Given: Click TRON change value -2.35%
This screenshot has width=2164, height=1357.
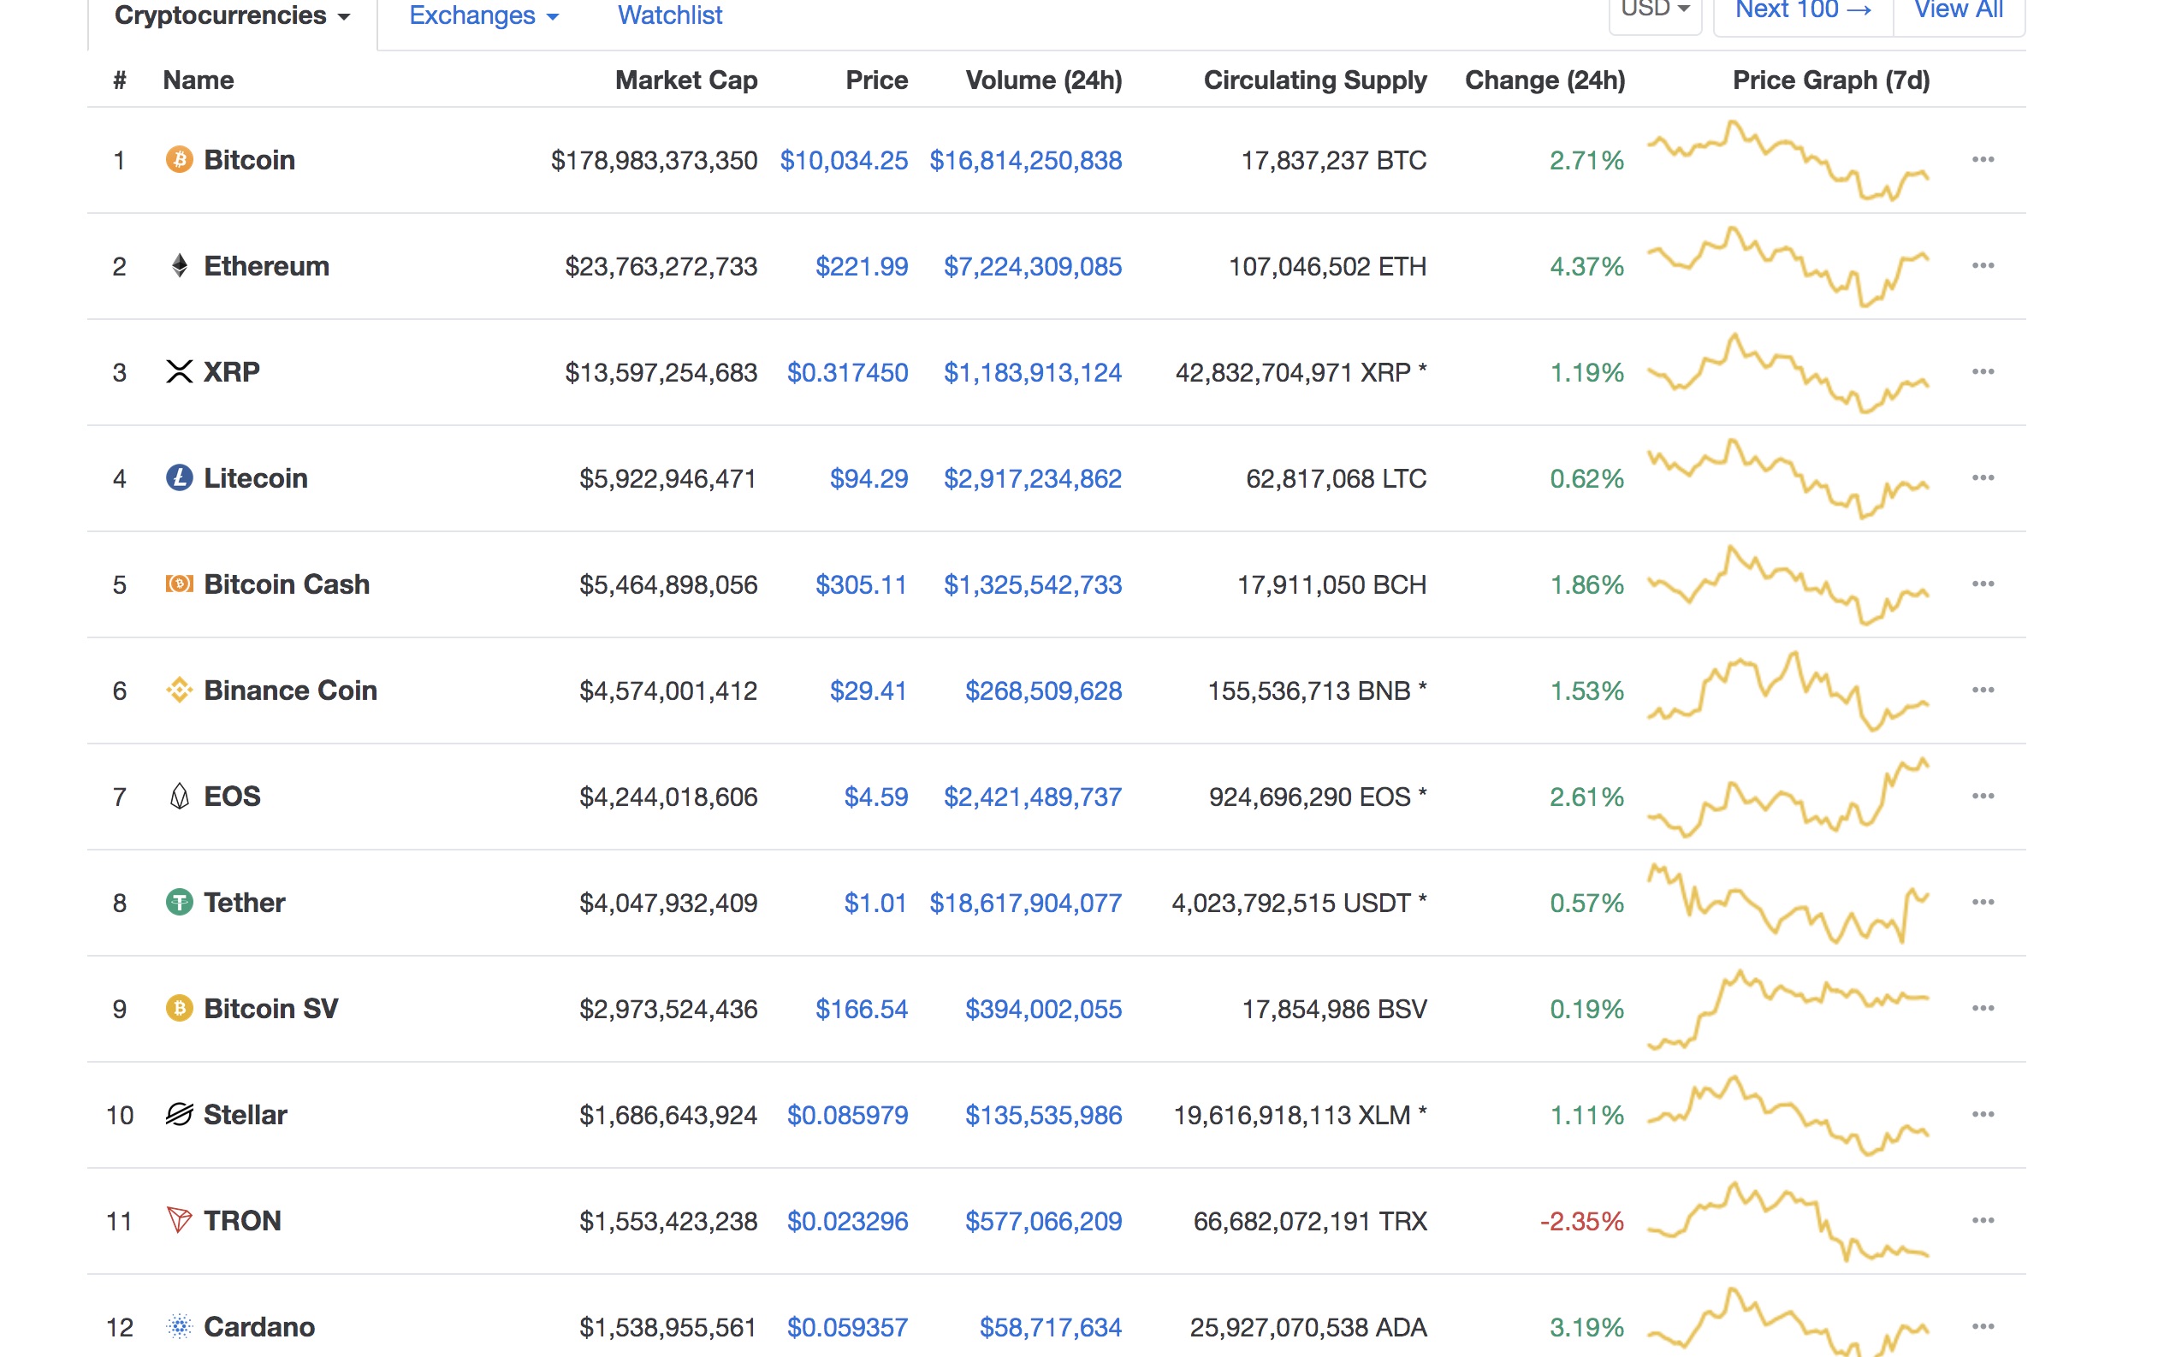Looking at the screenshot, I should coord(1581,1221).
